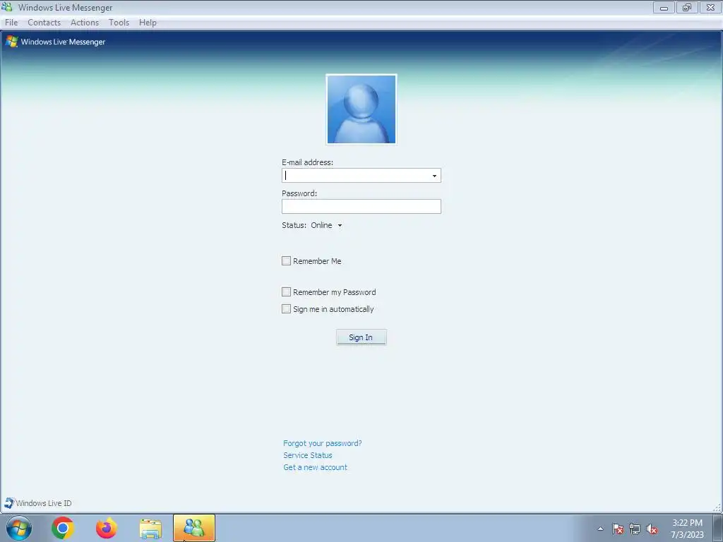This screenshot has height=542, width=723.
Task: Show hidden system tray icons arrow
Action: click(x=600, y=529)
